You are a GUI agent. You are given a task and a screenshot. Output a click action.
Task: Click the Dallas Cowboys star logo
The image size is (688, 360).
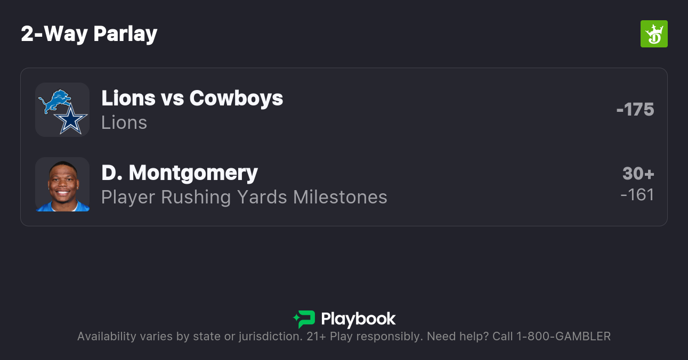coord(70,120)
